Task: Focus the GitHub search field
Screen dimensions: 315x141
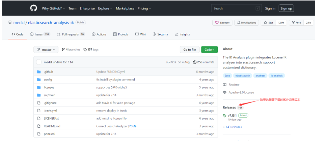Action: click(x=236, y=8)
